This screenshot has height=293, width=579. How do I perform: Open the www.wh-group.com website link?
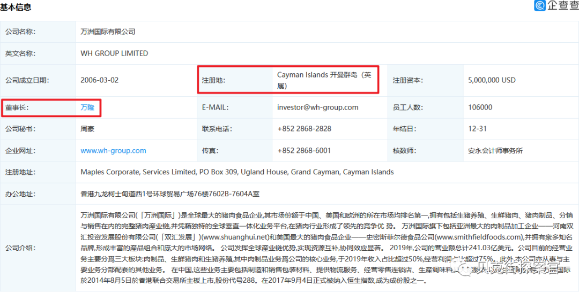click(113, 151)
